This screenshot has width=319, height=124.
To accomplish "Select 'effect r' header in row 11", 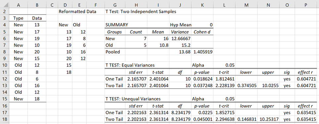I will point(306,72).
